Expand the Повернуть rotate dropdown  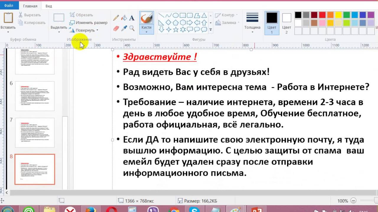[97, 30]
